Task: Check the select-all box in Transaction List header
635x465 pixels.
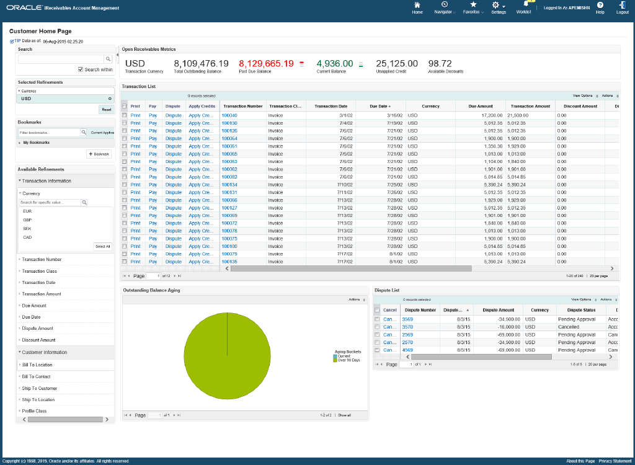Action: [x=124, y=107]
